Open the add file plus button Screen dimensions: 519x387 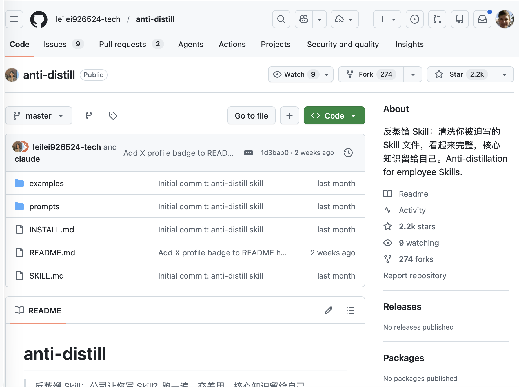click(289, 115)
